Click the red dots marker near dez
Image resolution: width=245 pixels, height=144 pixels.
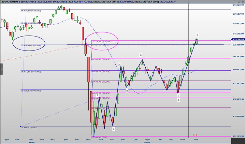(195, 135)
